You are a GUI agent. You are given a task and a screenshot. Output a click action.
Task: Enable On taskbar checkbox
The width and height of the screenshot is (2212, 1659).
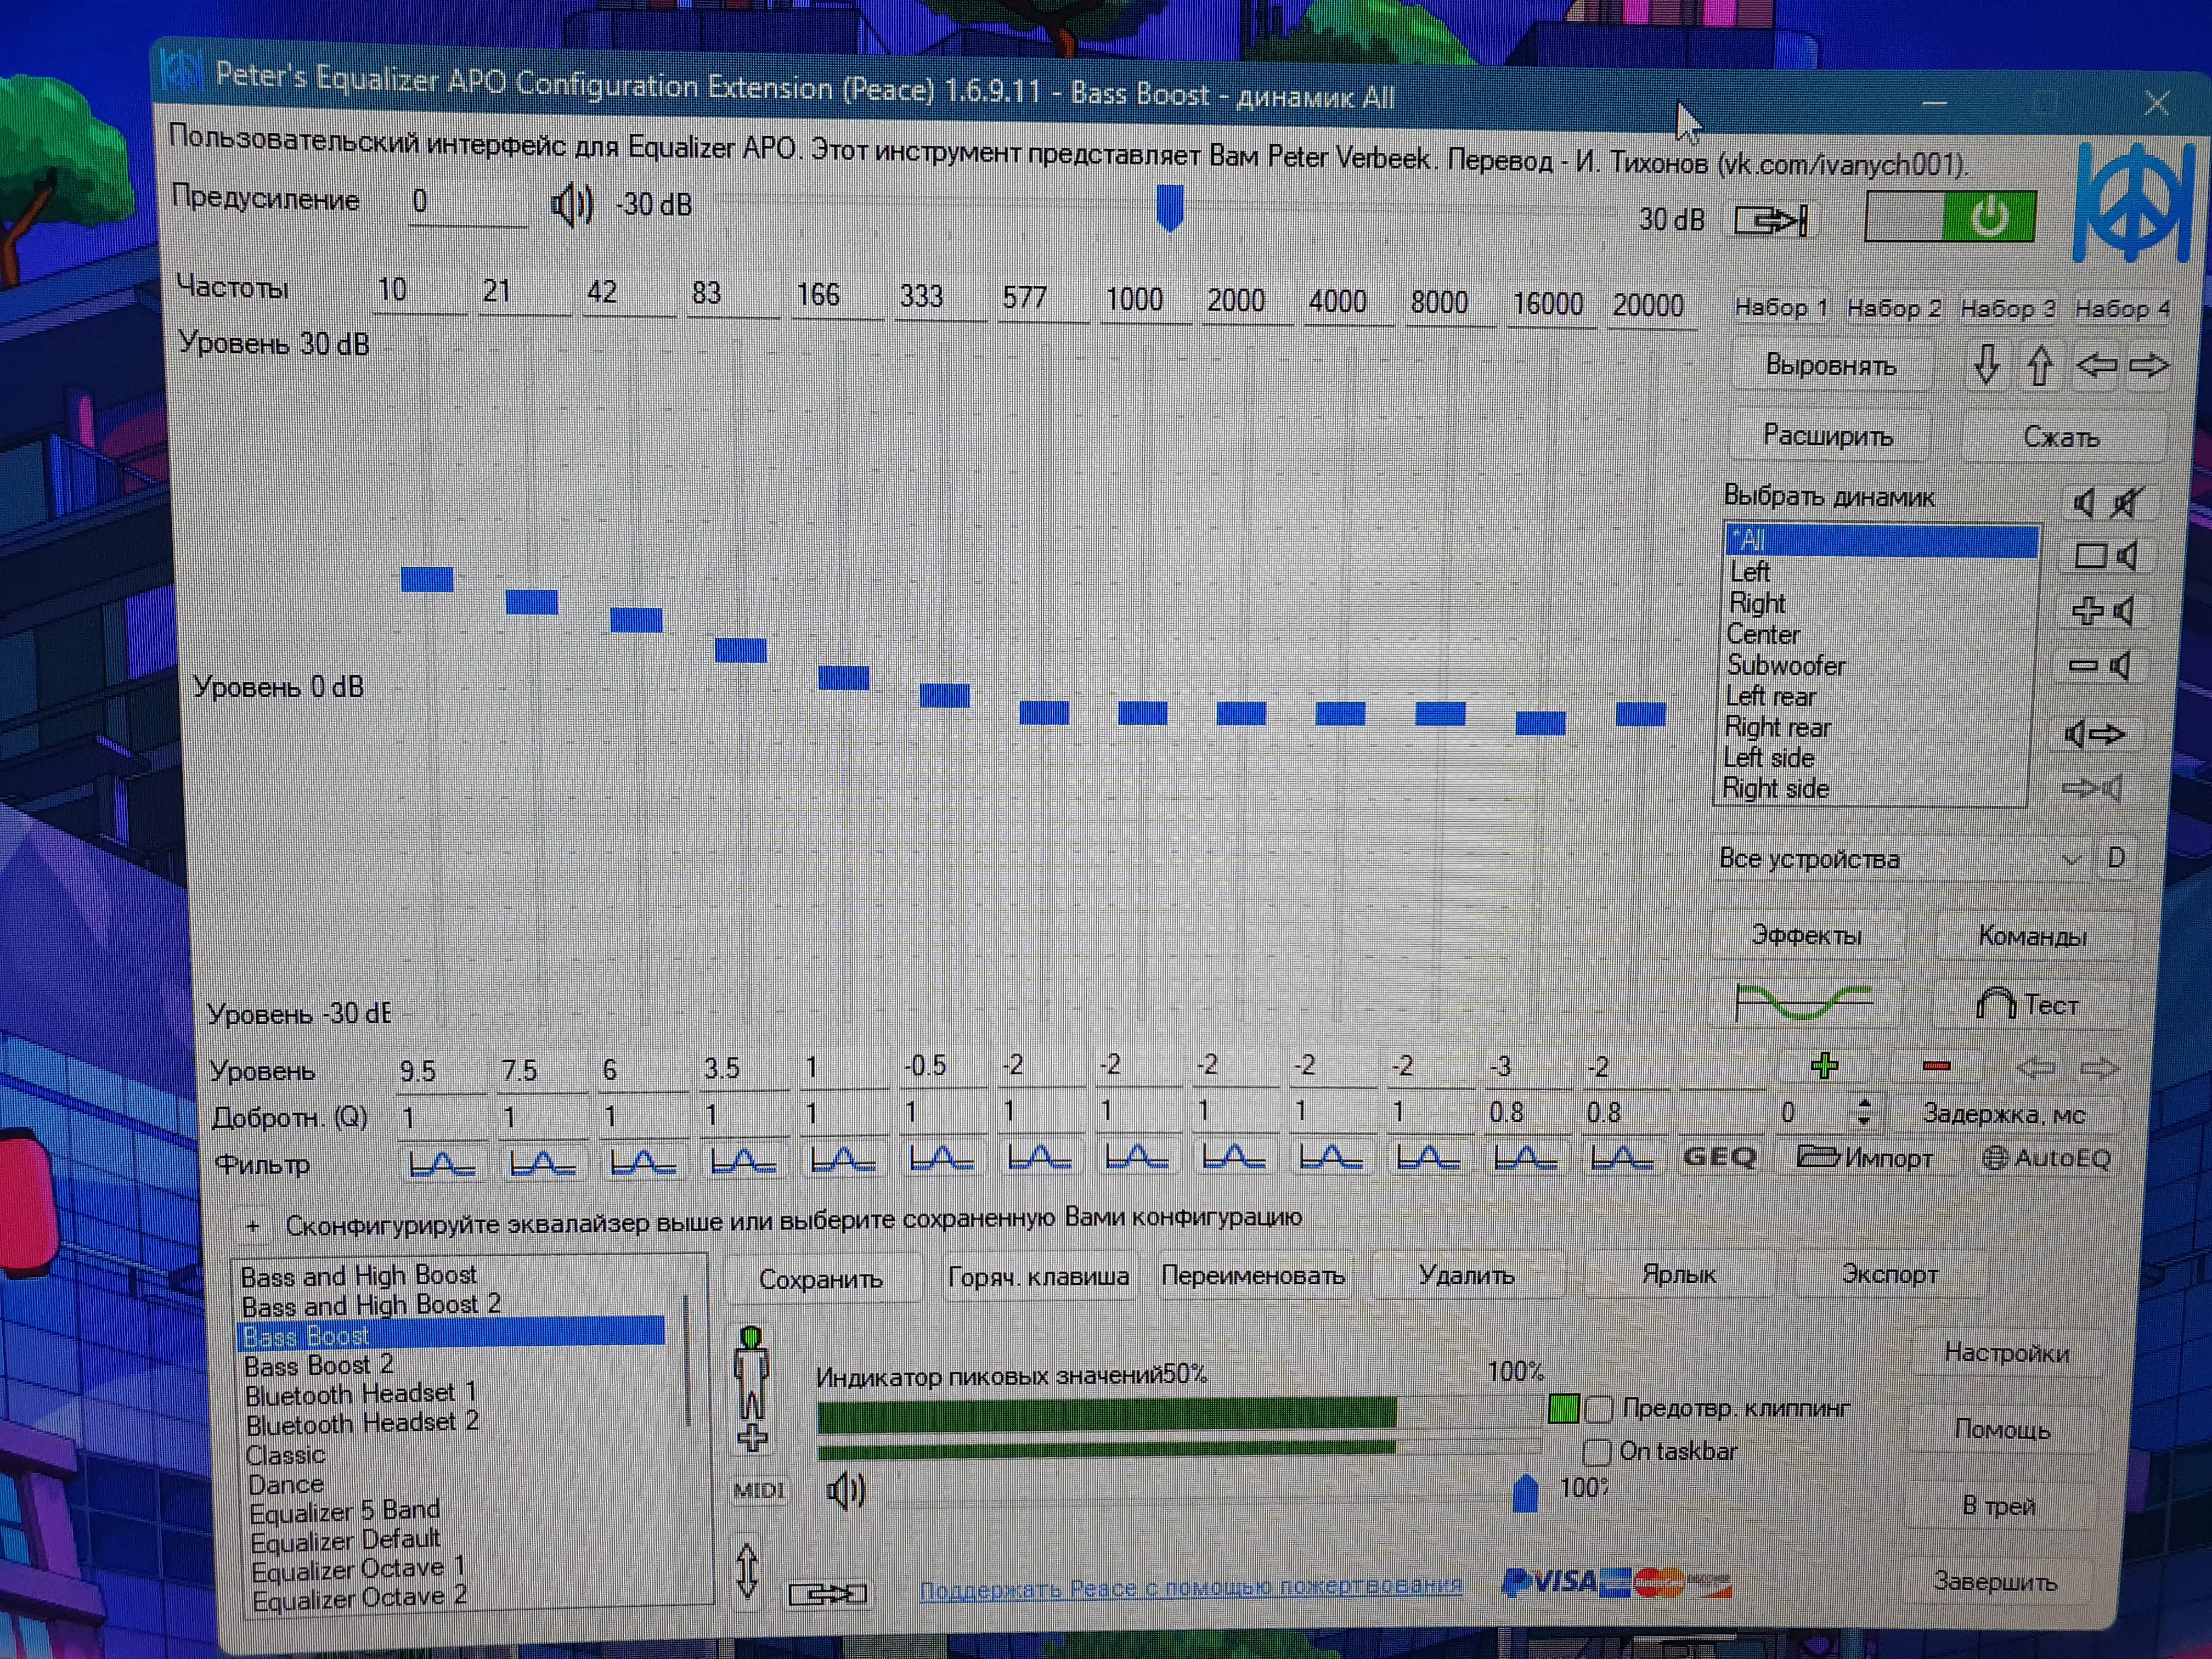pyautogui.click(x=1597, y=1451)
